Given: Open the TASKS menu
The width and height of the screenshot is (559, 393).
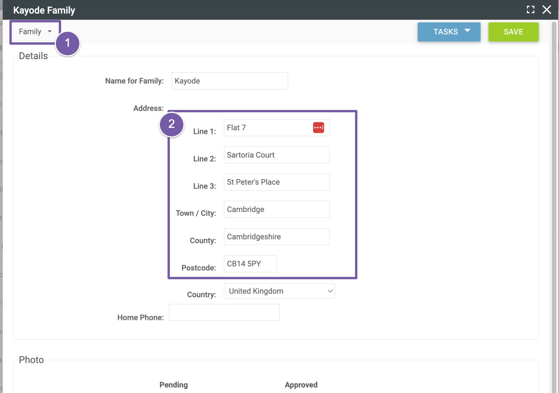Looking at the screenshot, I should pos(446,32).
